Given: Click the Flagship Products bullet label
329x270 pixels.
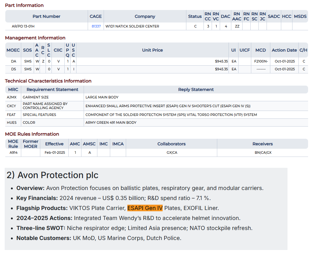Looking at the screenshot, I should tap(42, 208).
